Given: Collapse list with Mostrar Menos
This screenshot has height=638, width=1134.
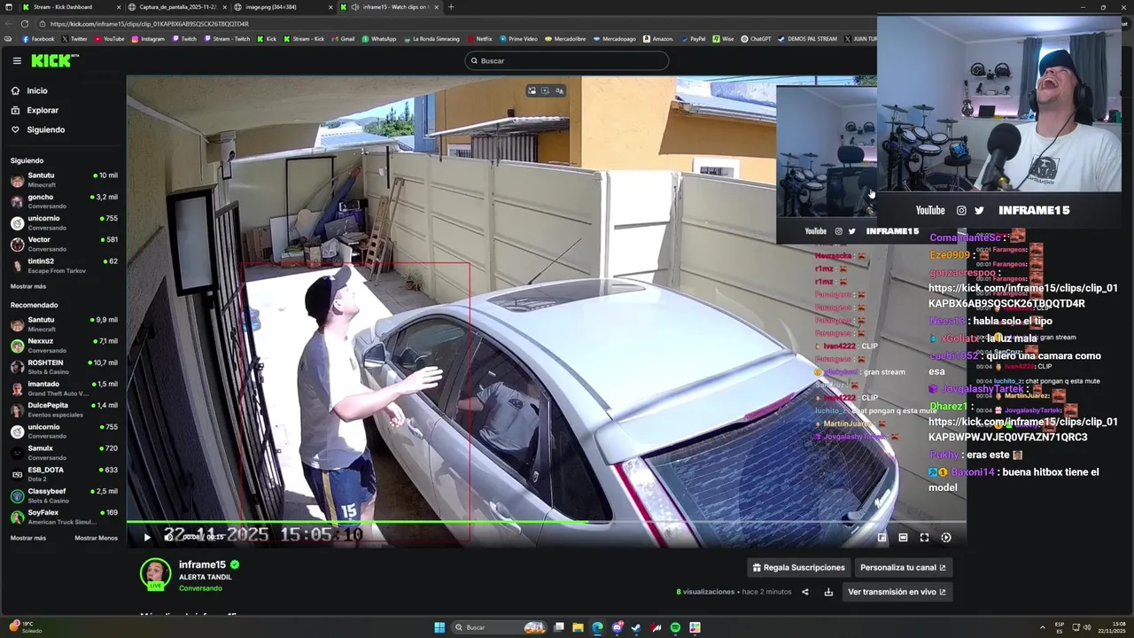Looking at the screenshot, I should coord(96,538).
